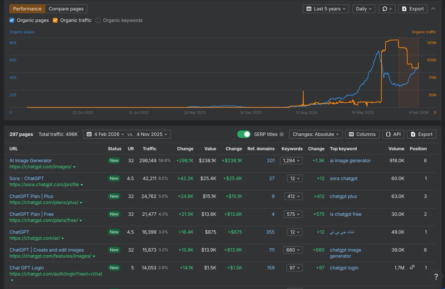This screenshot has width=445, height=289.
Task: Turn off the SERP titles toggle
Action: 244,134
